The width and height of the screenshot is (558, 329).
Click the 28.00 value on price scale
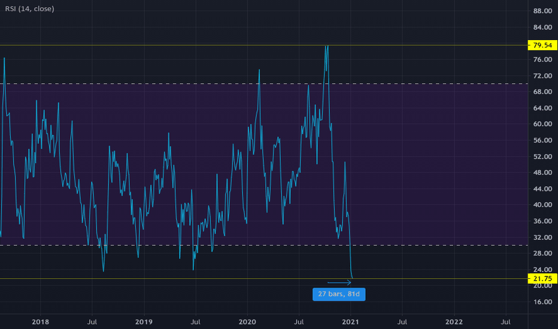[x=542, y=253]
